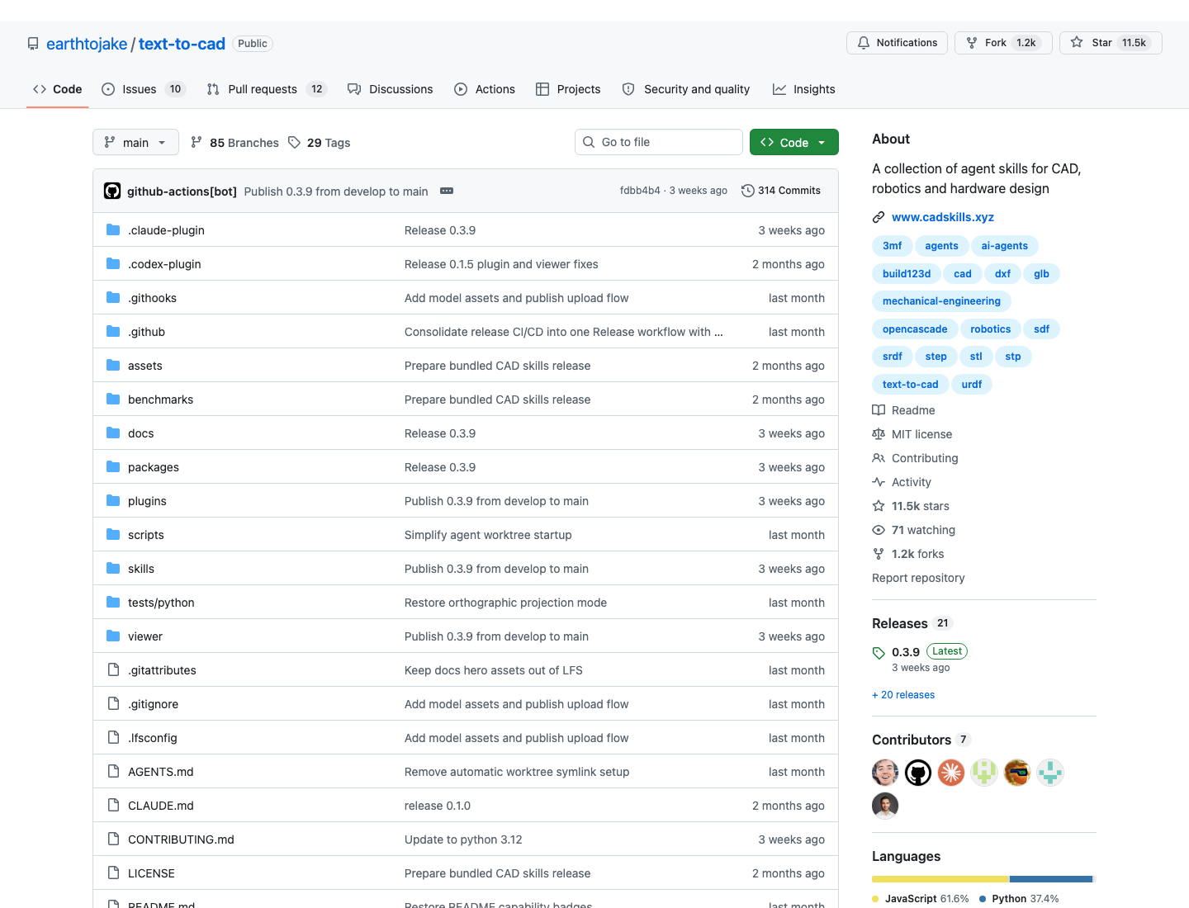Click the LICENSE file icon
Image resolution: width=1189 pixels, height=908 pixels.
click(x=113, y=873)
